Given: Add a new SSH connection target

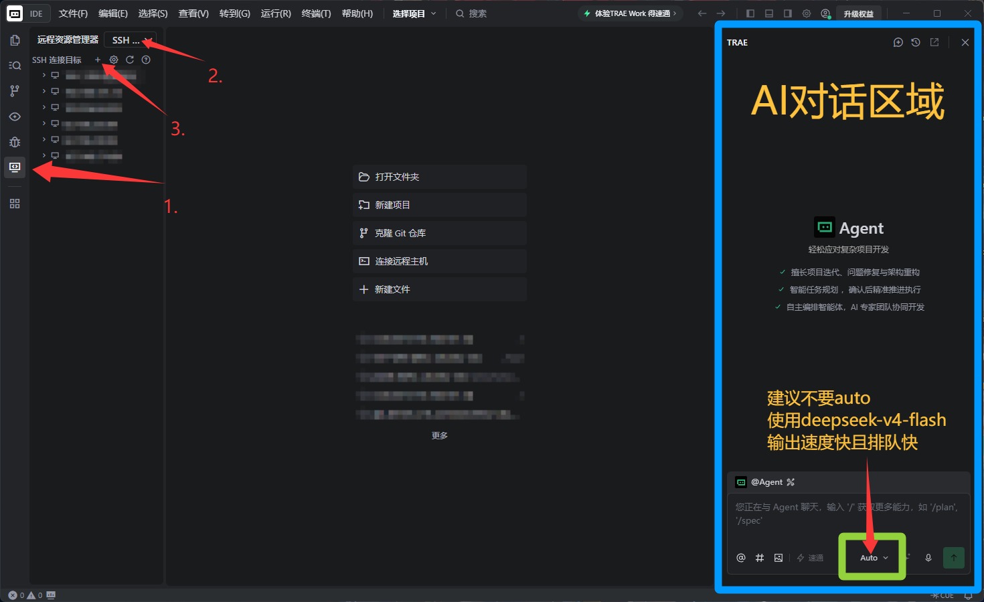Looking at the screenshot, I should (x=98, y=60).
